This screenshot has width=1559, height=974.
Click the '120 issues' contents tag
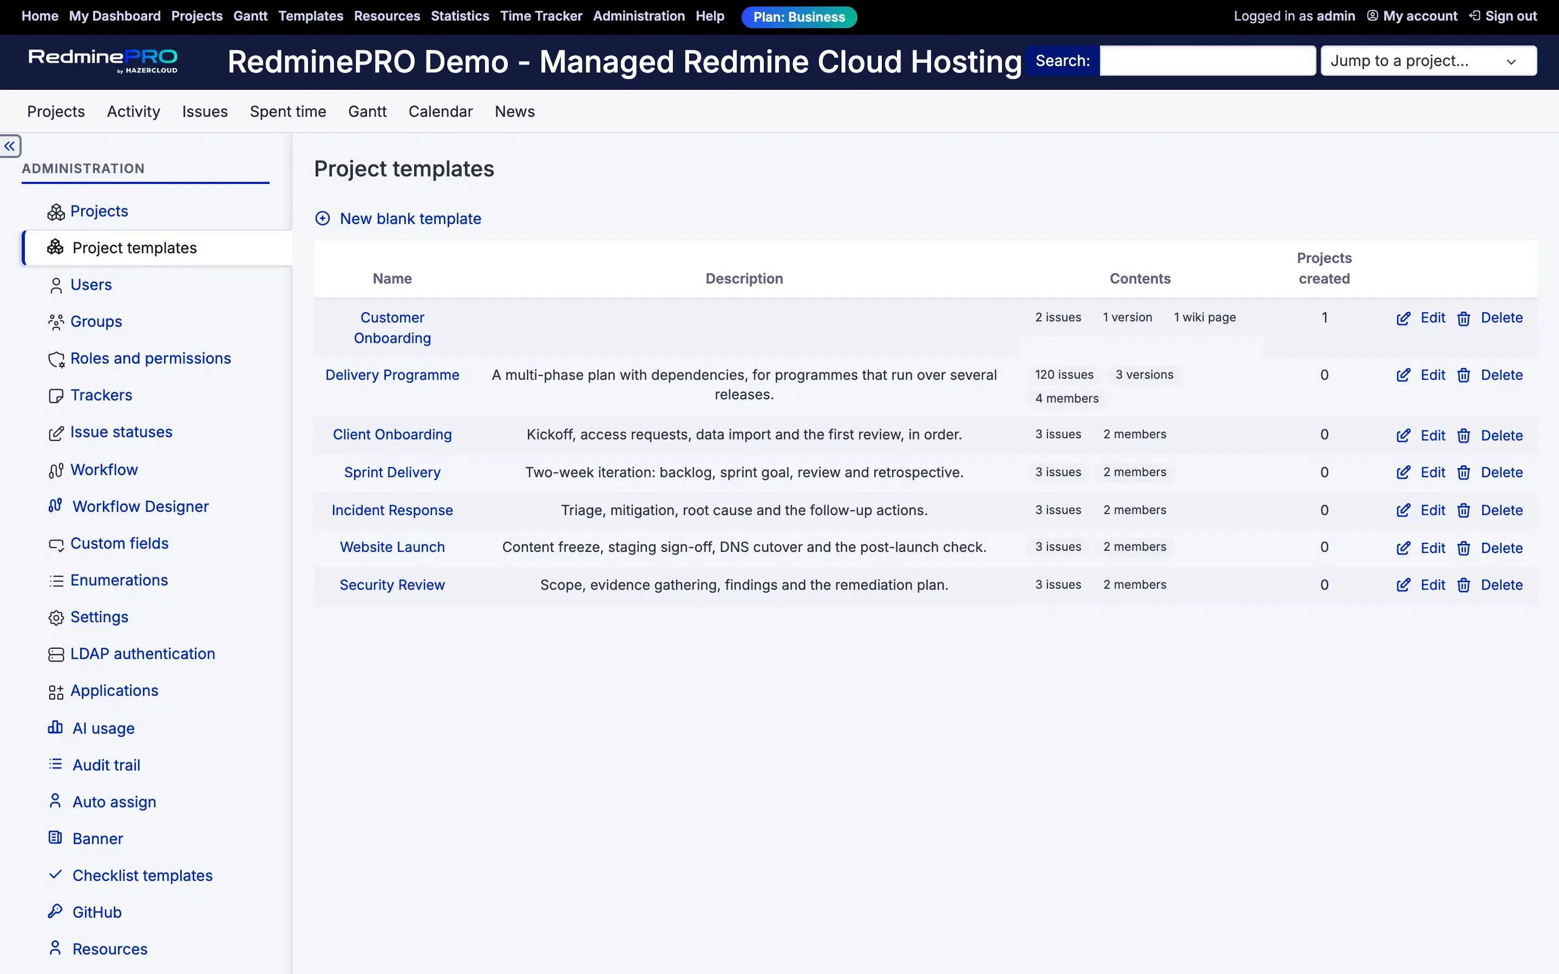point(1064,375)
